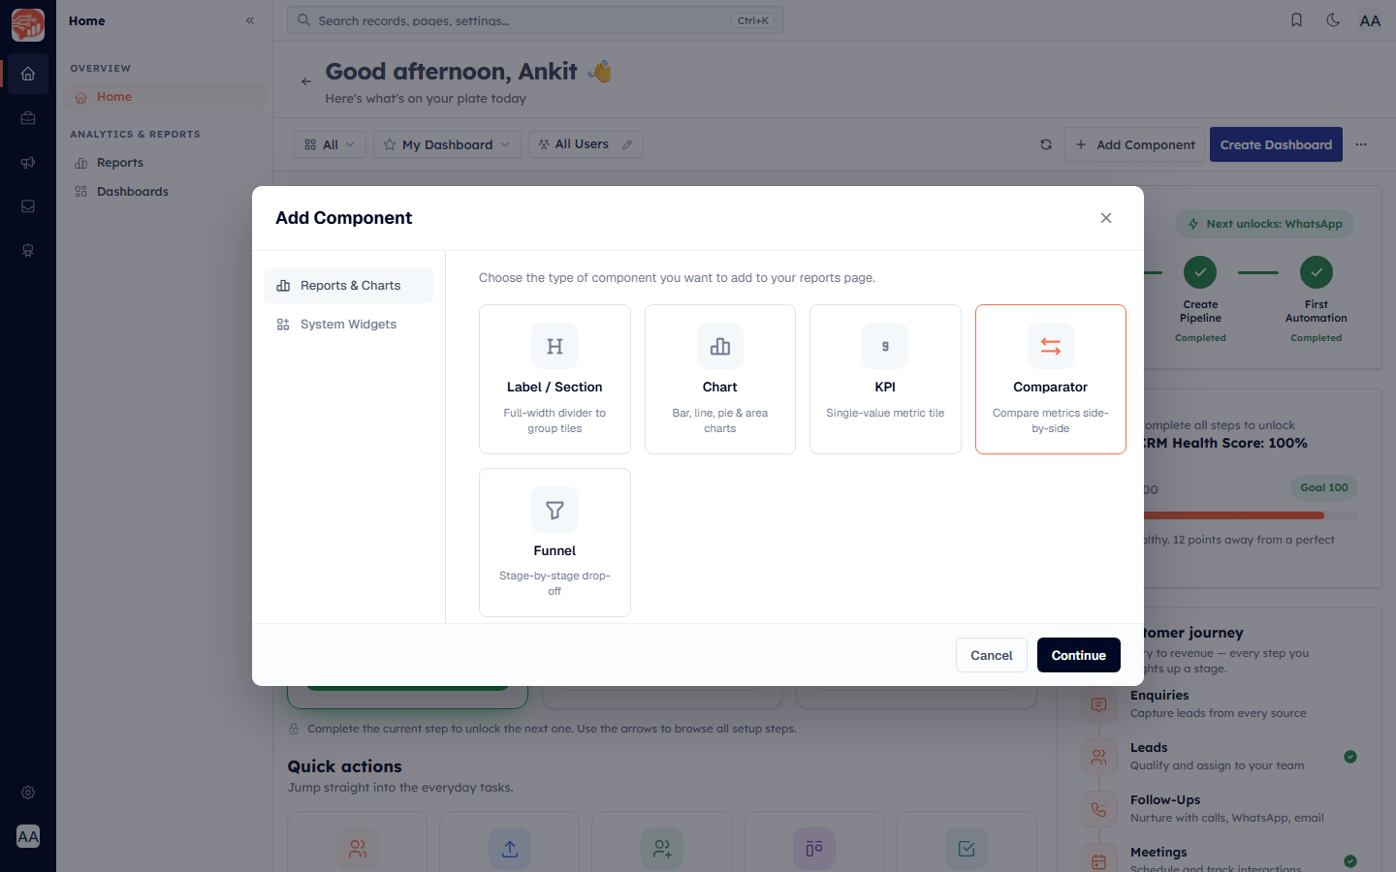Pick the KPI component card
1396x872 pixels.
pos(885,379)
